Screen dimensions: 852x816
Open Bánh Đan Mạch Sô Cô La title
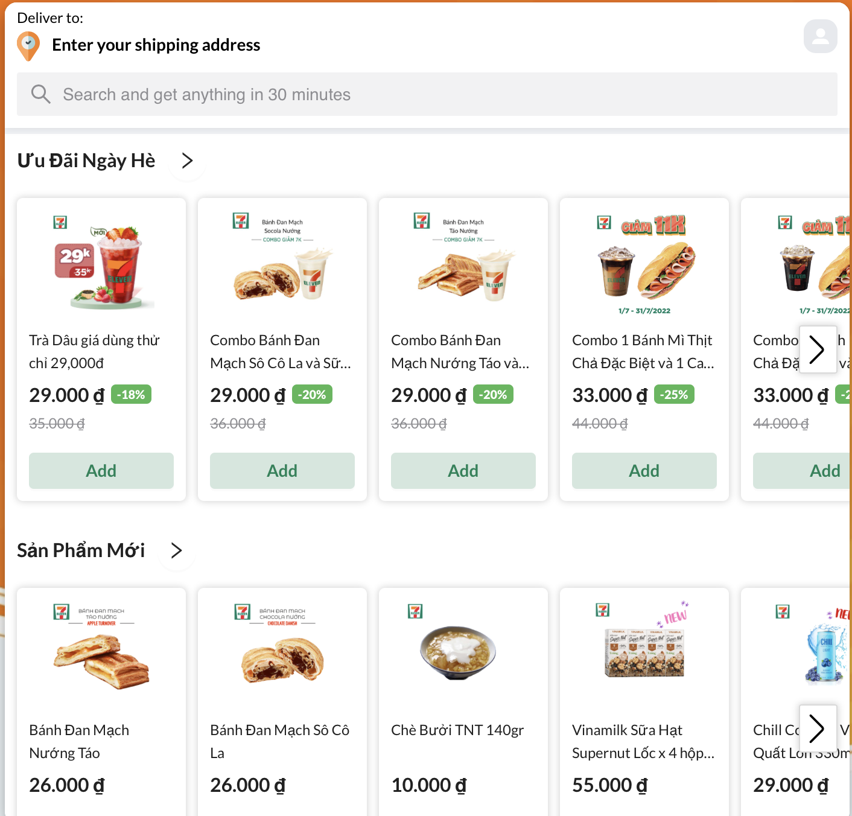(x=279, y=741)
